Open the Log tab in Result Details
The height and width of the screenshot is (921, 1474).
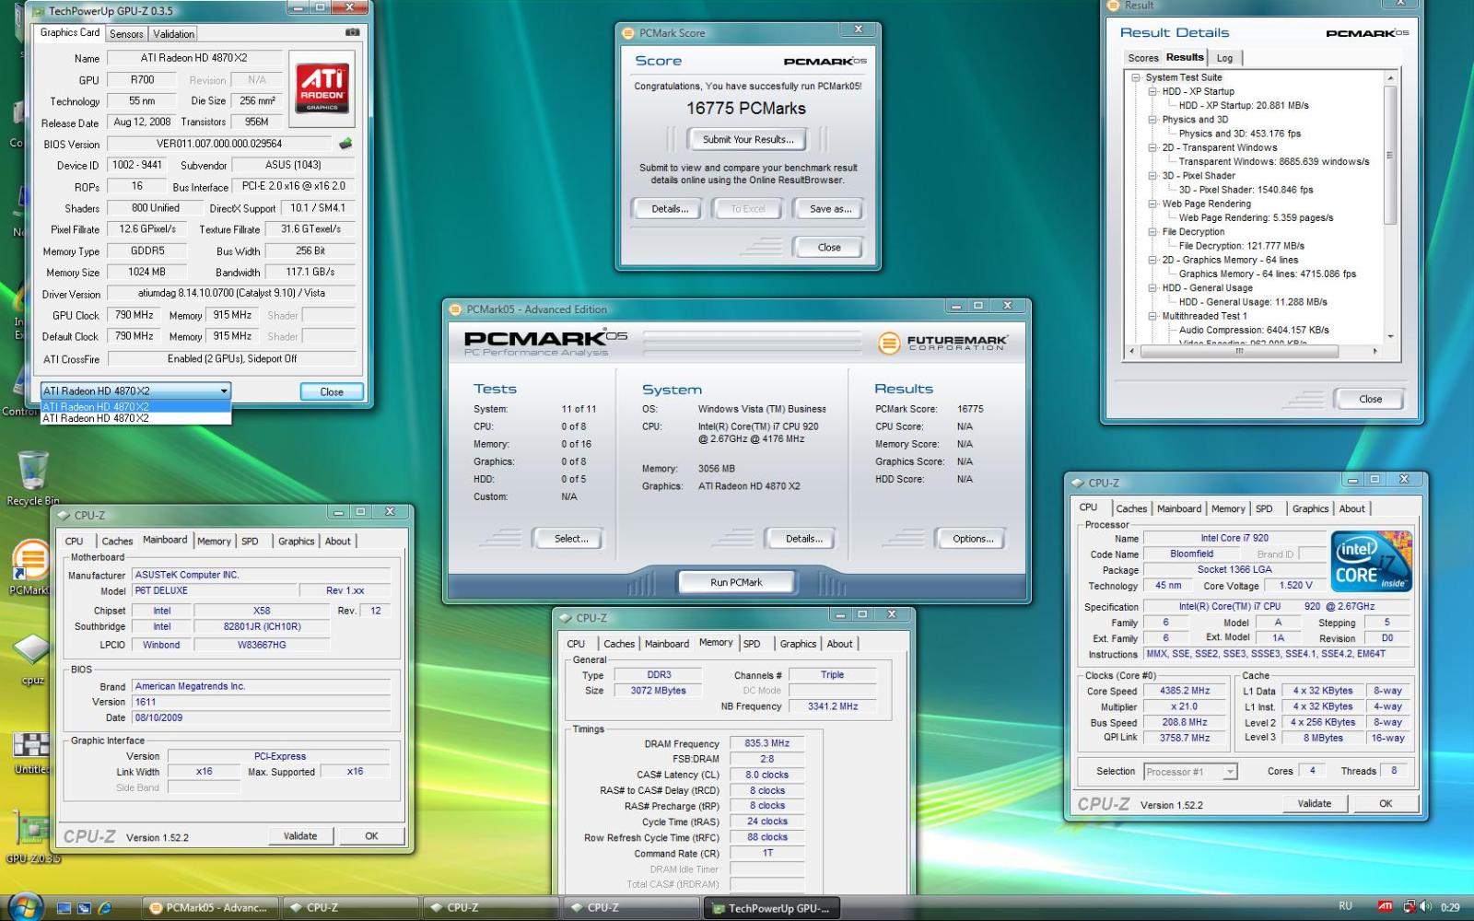pyautogui.click(x=1224, y=58)
